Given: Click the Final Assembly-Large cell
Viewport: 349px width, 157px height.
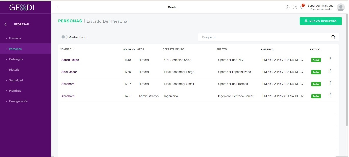Looking at the screenshot, I should pos(179,72).
